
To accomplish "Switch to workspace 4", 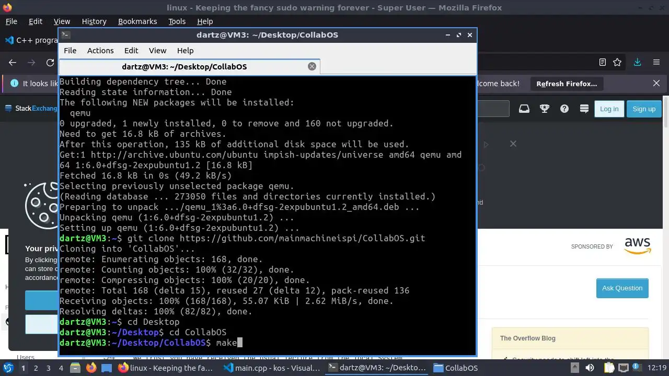I will (61, 368).
